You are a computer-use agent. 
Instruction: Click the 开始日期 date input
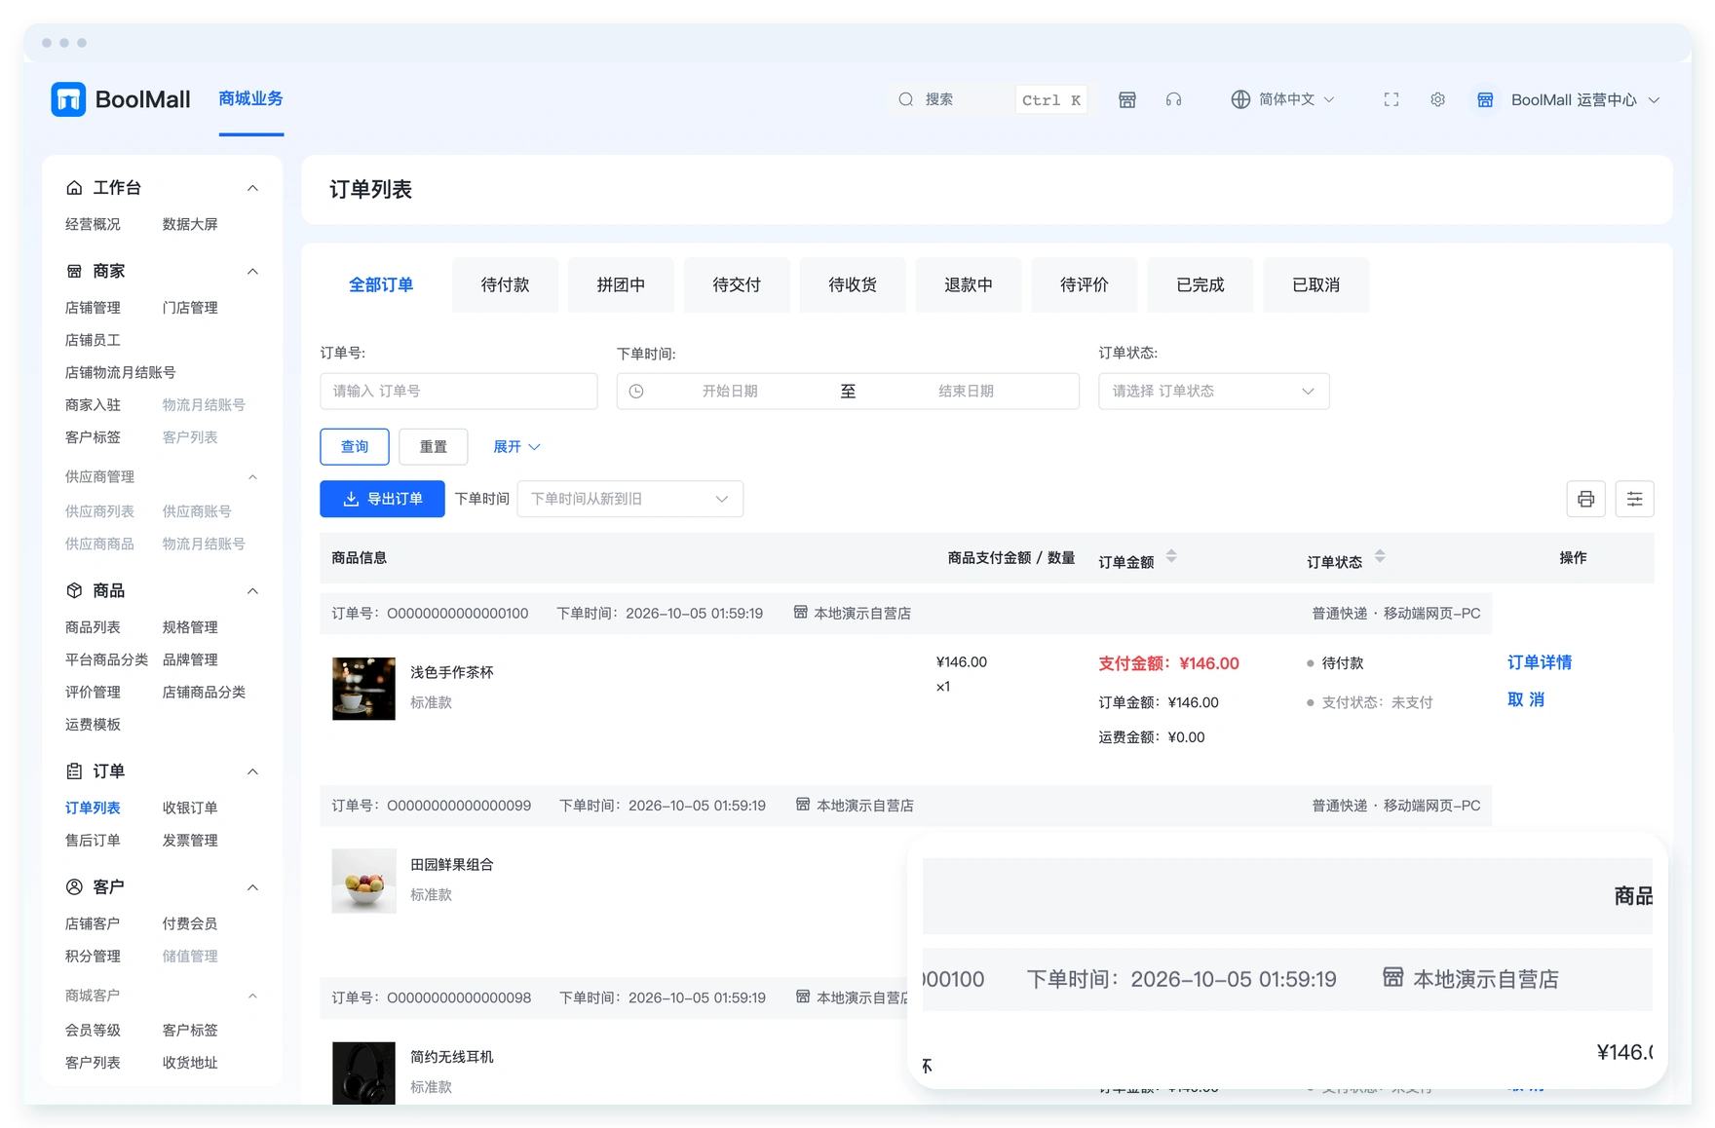[730, 392]
